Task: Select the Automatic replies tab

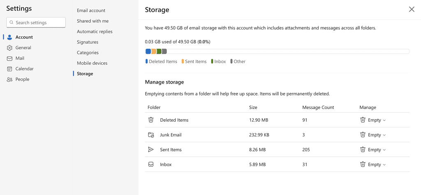Action: (x=95, y=32)
